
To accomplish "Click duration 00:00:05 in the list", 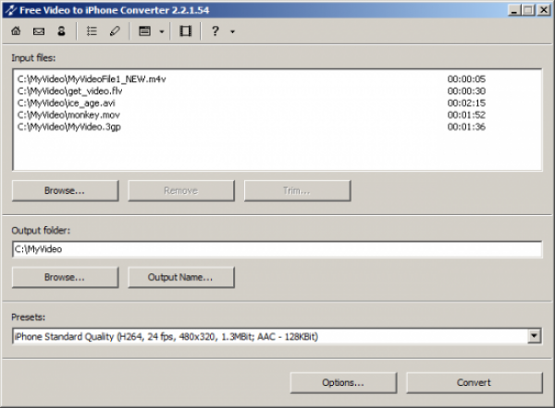I will (466, 79).
